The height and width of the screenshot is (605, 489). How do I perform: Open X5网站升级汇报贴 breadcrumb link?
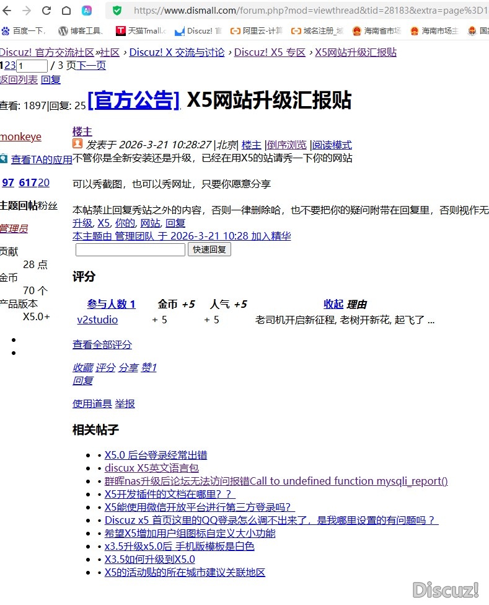coord(356,53)
